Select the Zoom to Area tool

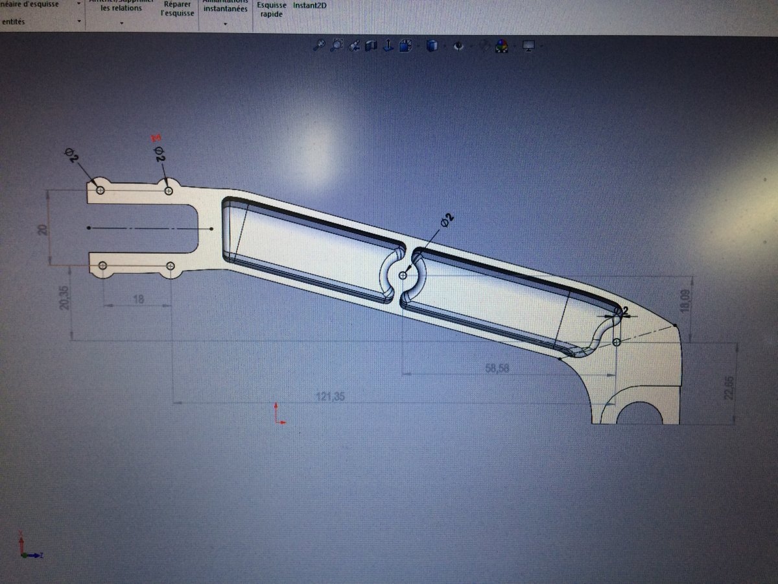337,45
